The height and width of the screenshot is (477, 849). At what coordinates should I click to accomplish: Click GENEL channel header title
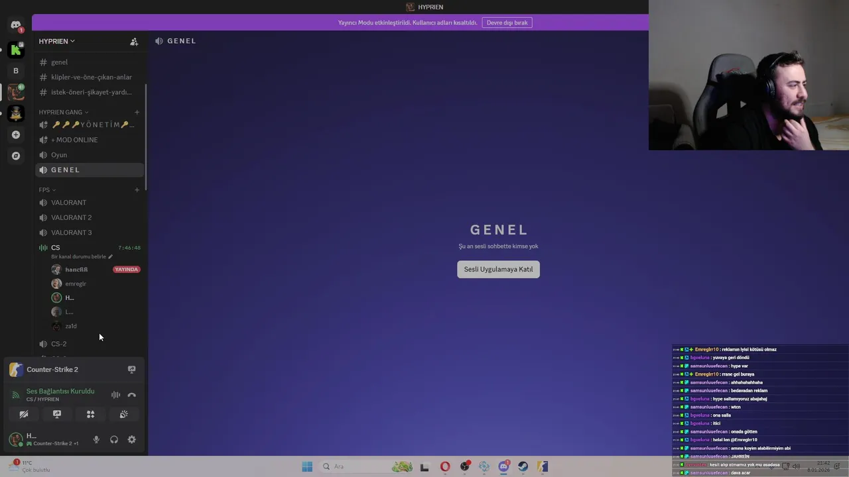(181, 41)
